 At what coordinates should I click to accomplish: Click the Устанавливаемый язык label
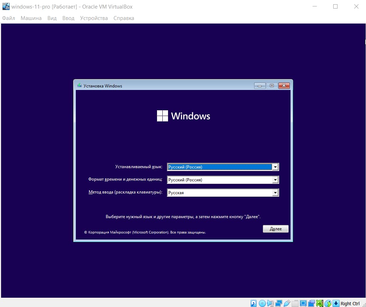pyautogui.click(x=138, y=167)
